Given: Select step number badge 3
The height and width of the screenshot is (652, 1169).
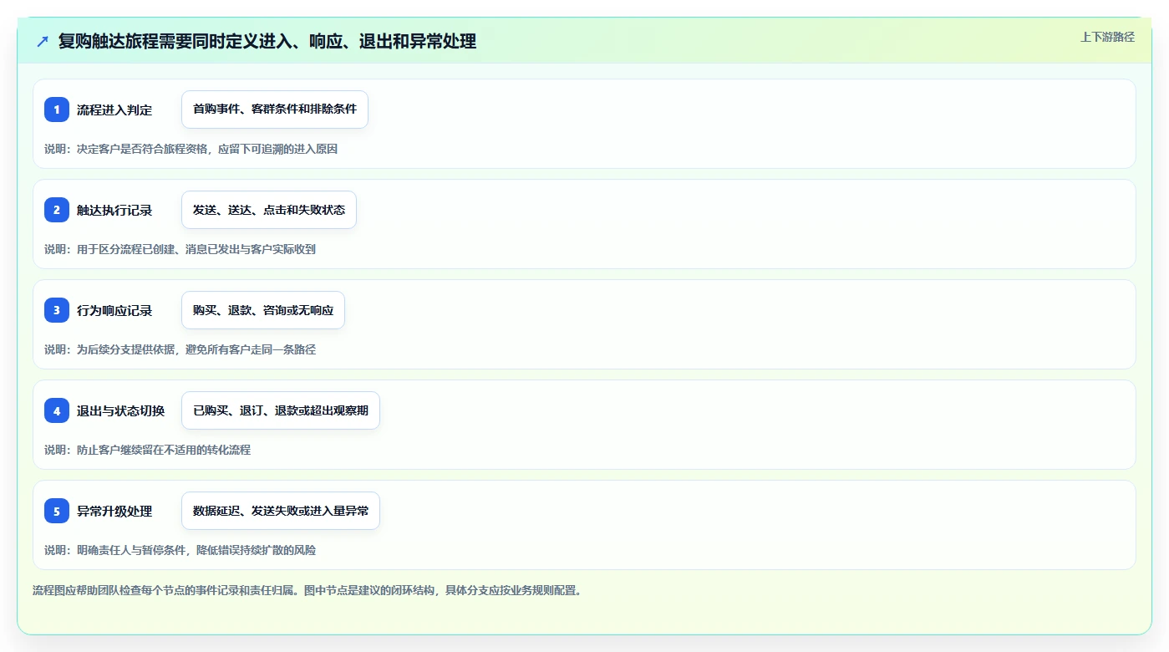Looking at the screenshot, I should (x=57, y=310).
